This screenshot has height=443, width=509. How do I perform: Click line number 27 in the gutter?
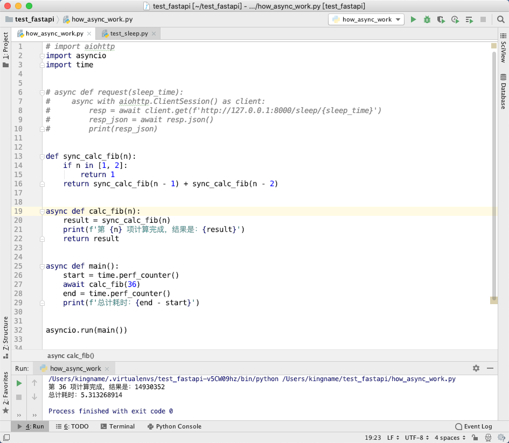(18, 284)
